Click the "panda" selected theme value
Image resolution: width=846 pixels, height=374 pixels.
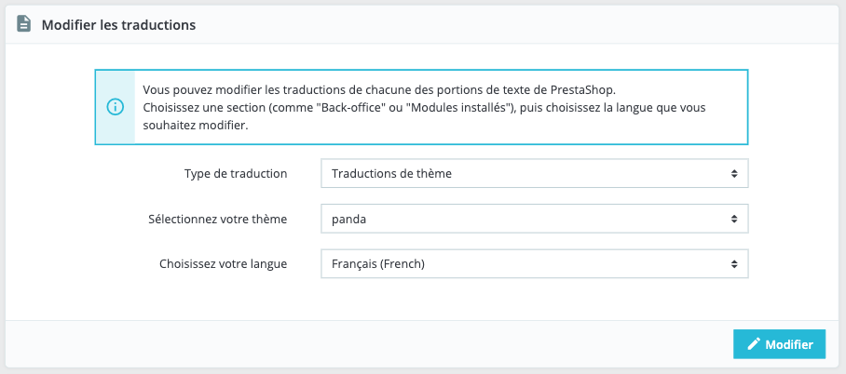(x=350, y=220)
